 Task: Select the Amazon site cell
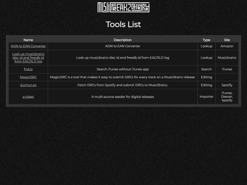click(x=227, y=46)
